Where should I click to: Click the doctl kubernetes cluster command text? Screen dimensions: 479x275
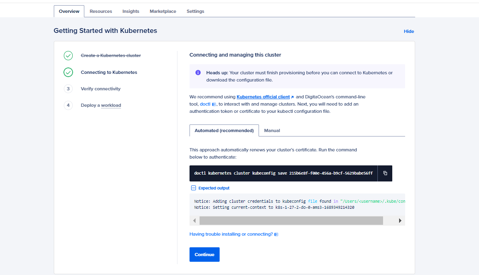[283, 173]
